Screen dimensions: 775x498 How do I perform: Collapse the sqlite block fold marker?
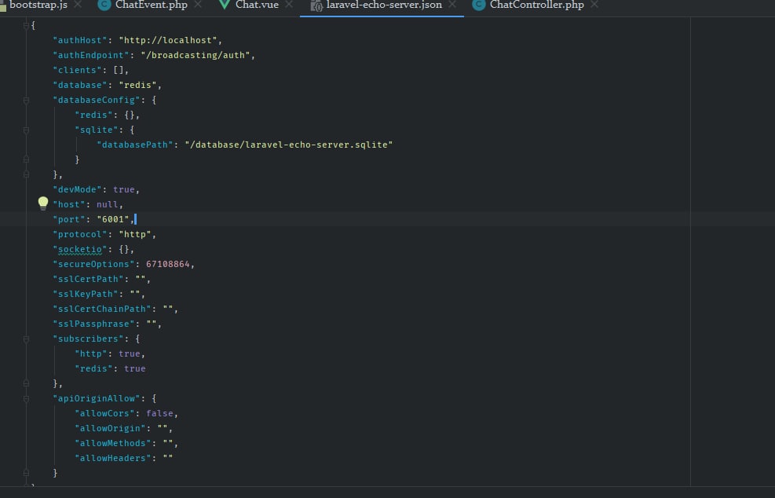coord(26,130)
